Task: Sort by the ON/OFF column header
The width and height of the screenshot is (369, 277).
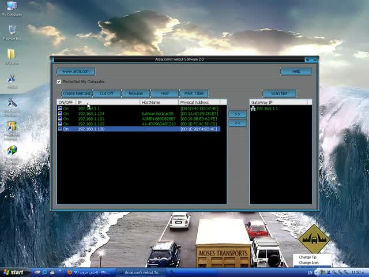Action: tap(67, 102)
